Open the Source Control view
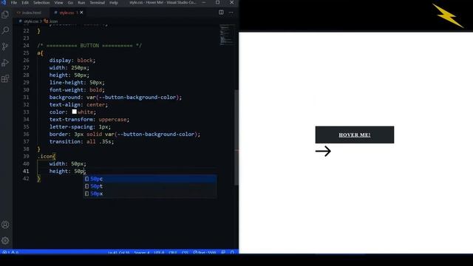 tap(5, 47)
